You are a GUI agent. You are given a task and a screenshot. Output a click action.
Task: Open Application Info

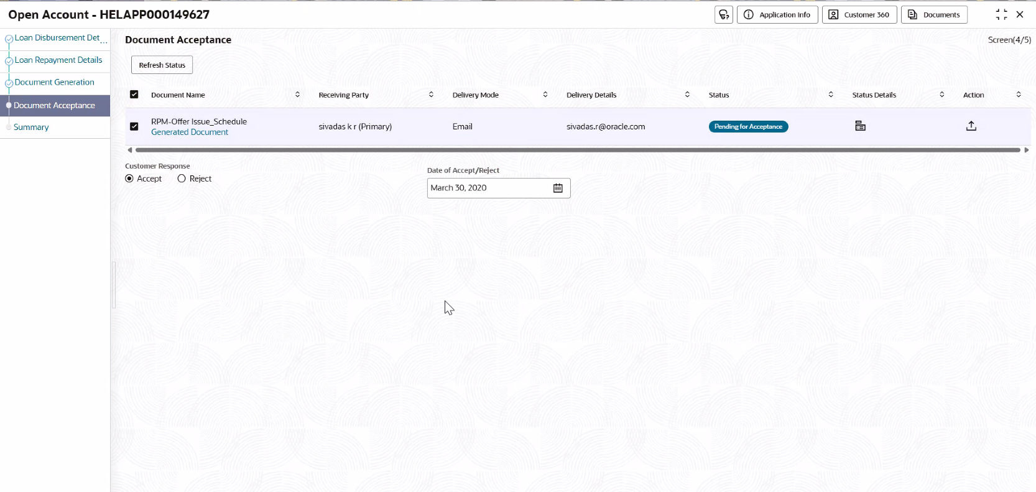point(777,15)
